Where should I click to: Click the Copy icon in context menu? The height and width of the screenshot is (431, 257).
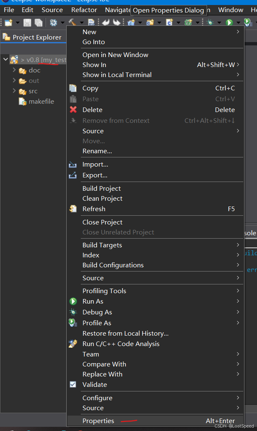[73, 88]
